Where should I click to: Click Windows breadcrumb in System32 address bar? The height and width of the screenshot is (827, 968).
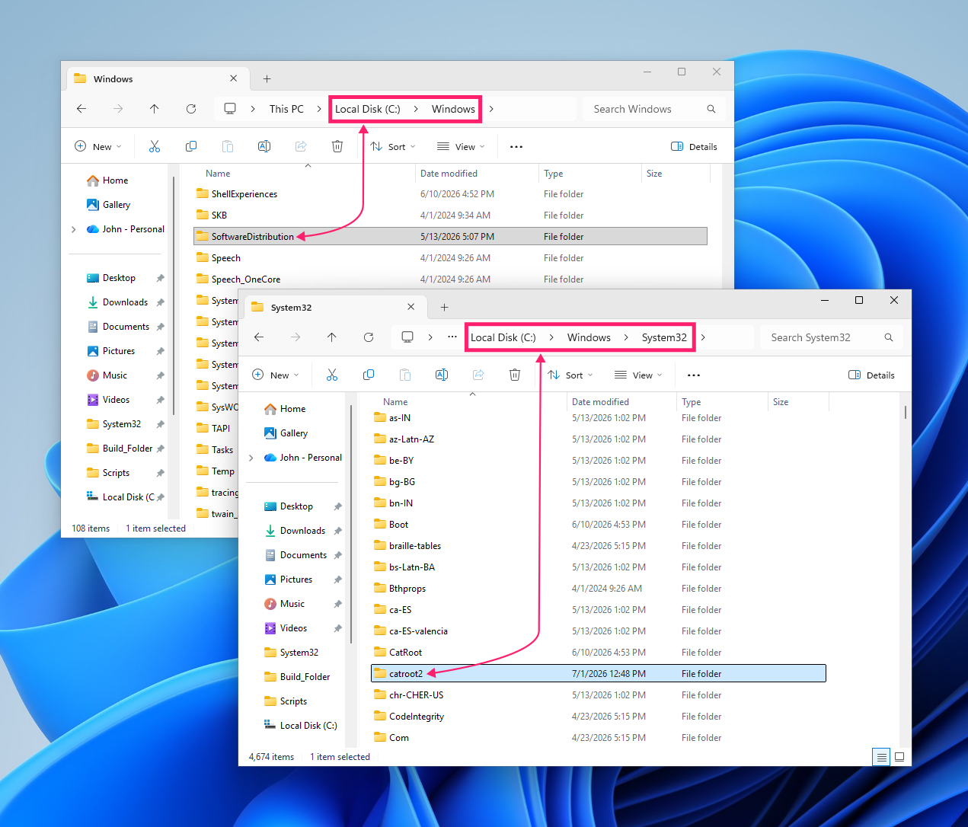(589, 337)
